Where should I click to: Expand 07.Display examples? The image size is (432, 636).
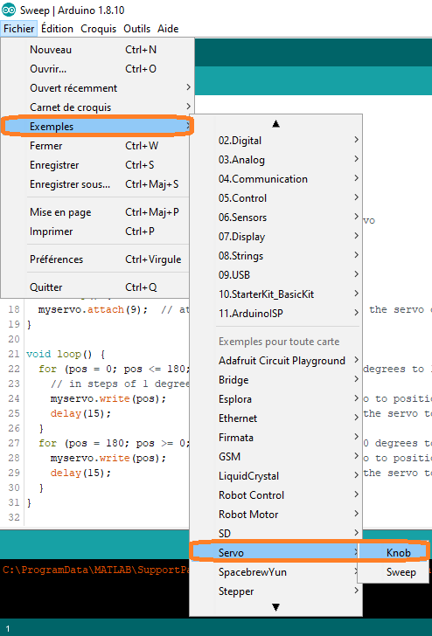point(276,237)
